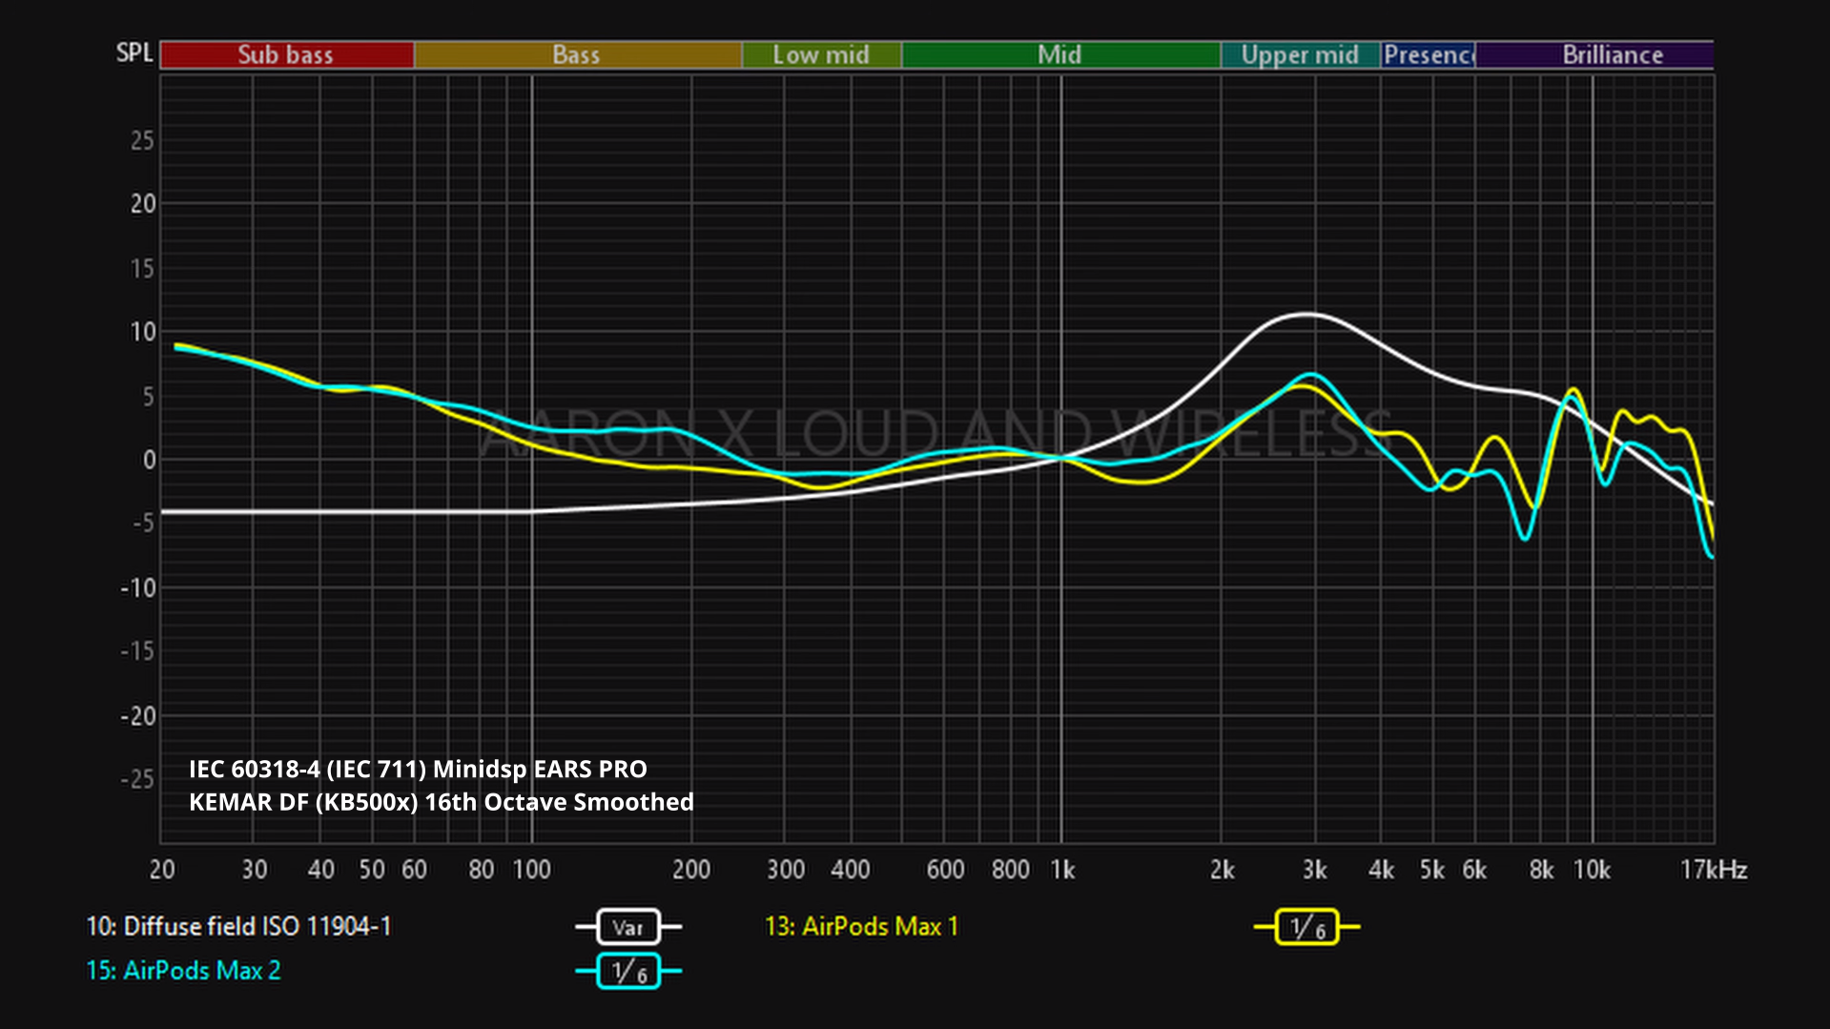Screen dimensions: 1830x1029
Task: Click the 2k frequency axis label
Action: click(1222, 870)
